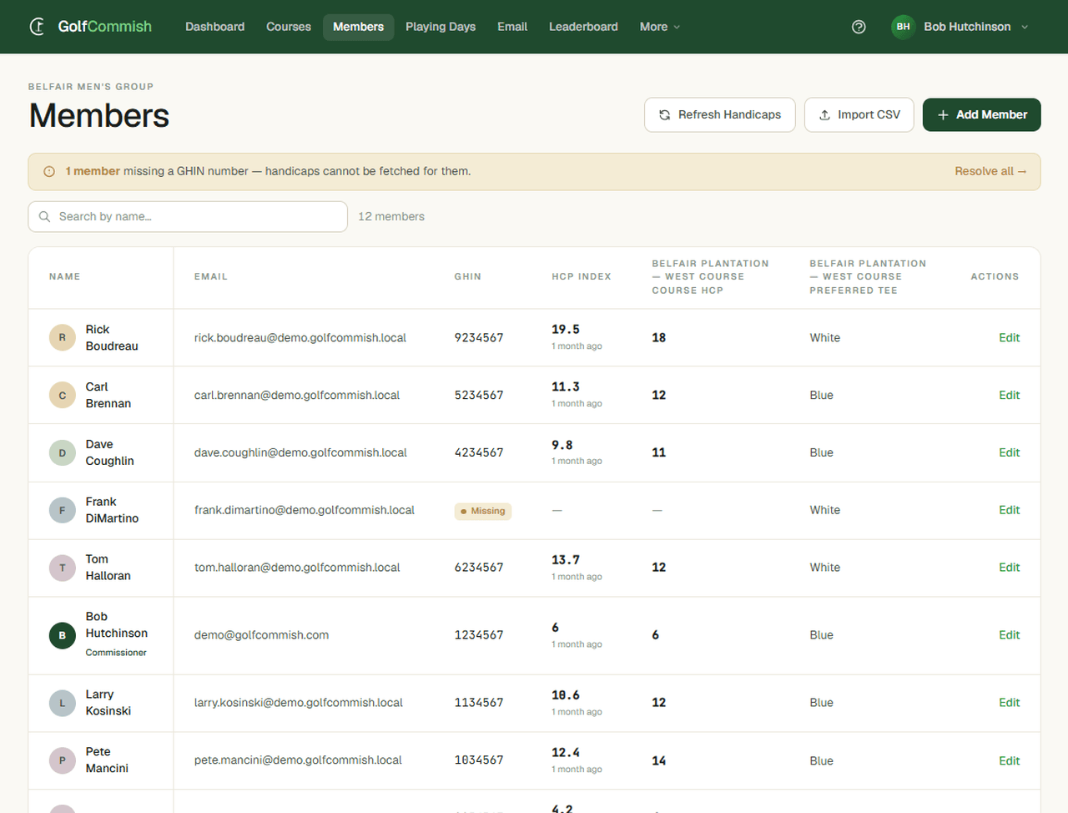Screen dimensions: 1068x813
Task: Click the Resolve all link
Action: (990, 171)
